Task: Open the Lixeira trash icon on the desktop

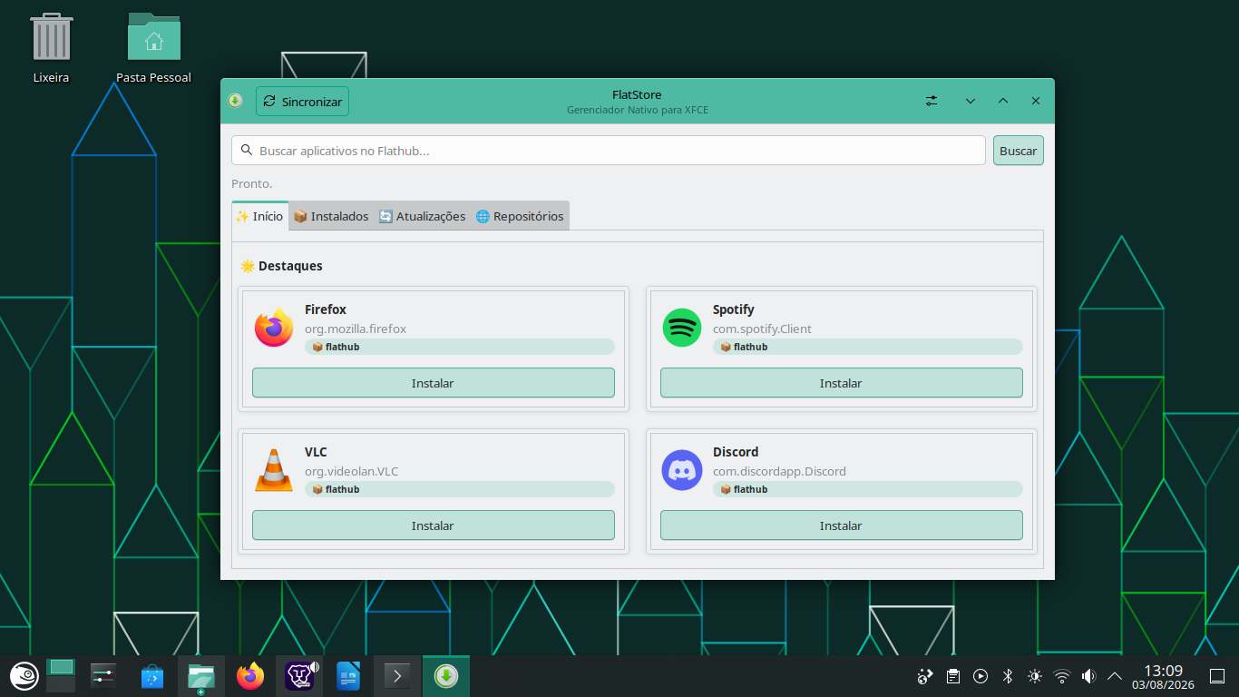Action: coord(51,49)
